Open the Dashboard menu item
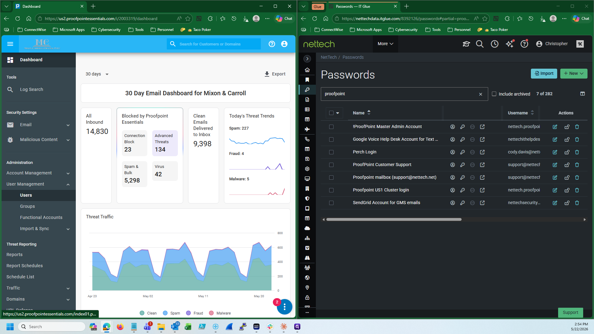594x334 pixels. [x=39, y=60]
